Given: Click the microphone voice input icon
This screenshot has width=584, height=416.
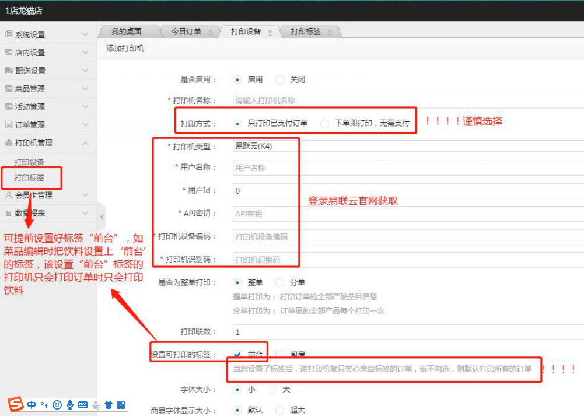Looking at the screenshot, I should tap(70, 404).
